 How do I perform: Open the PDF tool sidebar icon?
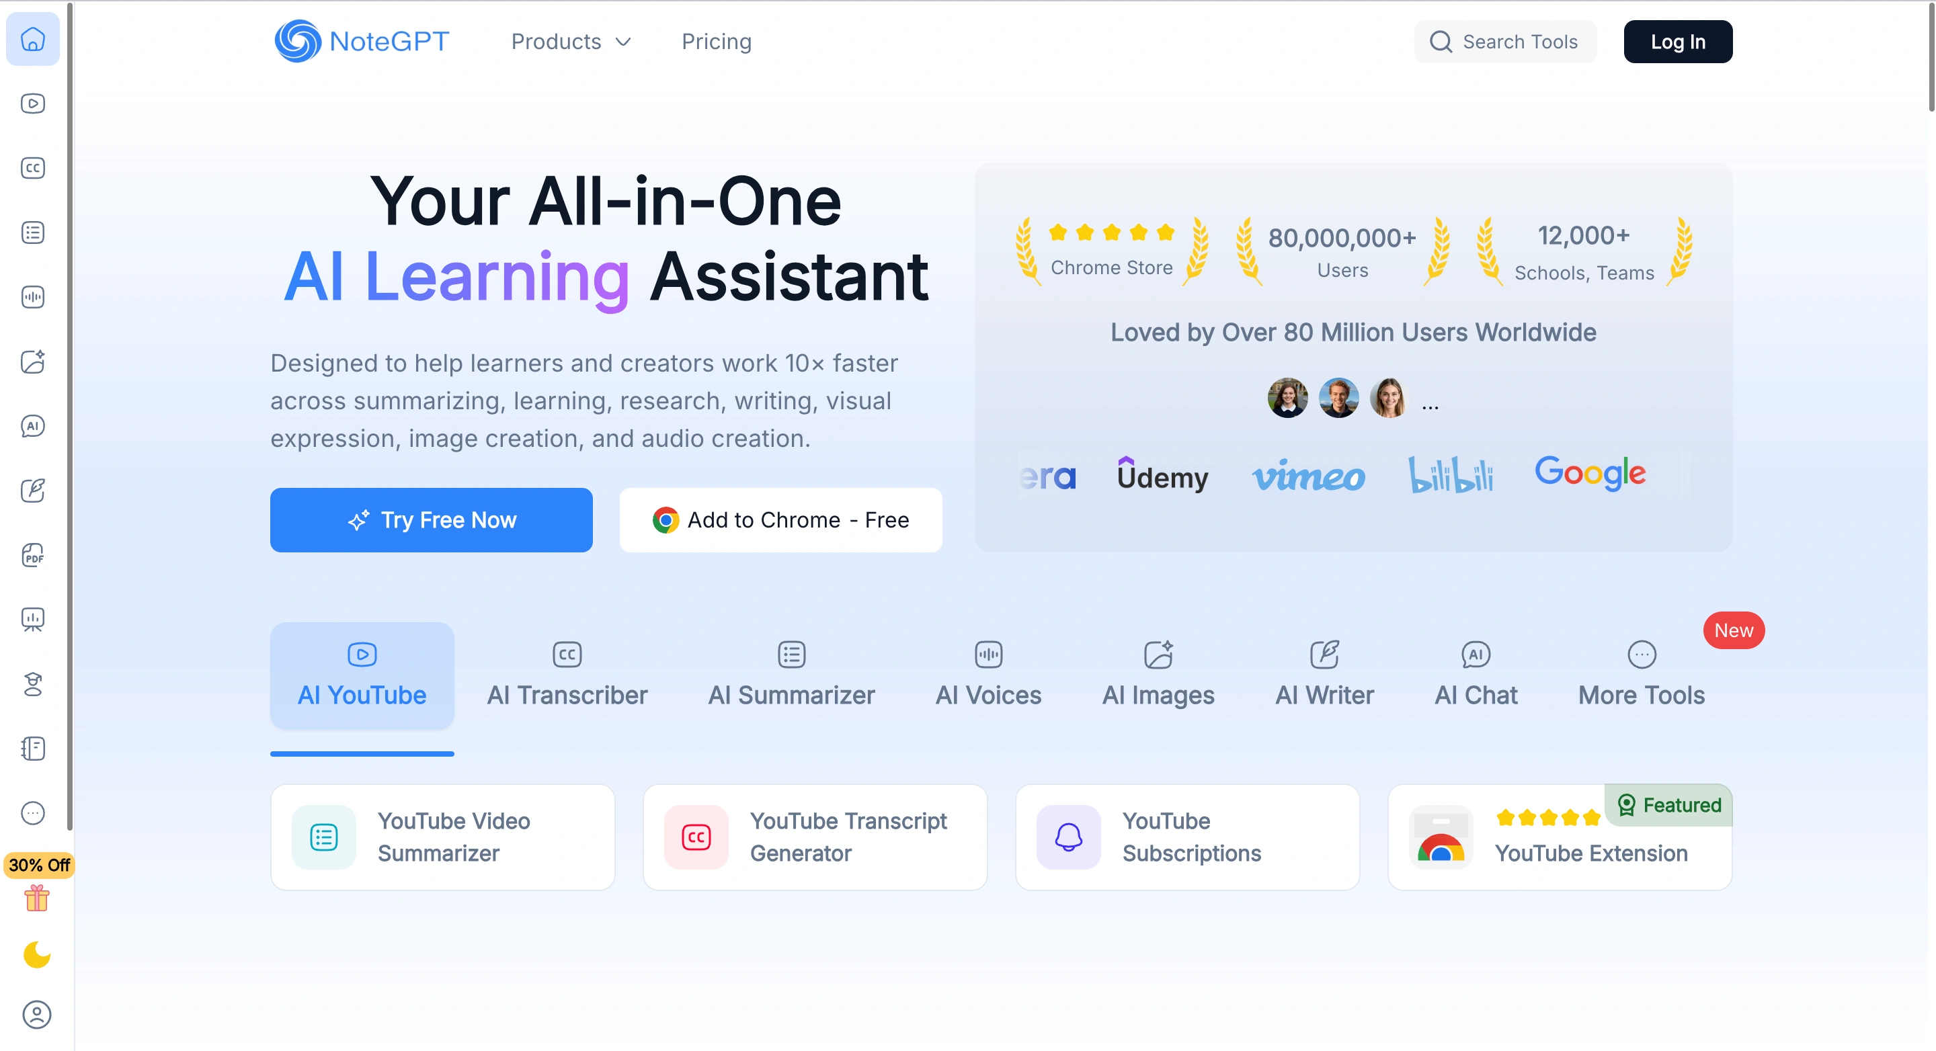[x=32, y=555]
